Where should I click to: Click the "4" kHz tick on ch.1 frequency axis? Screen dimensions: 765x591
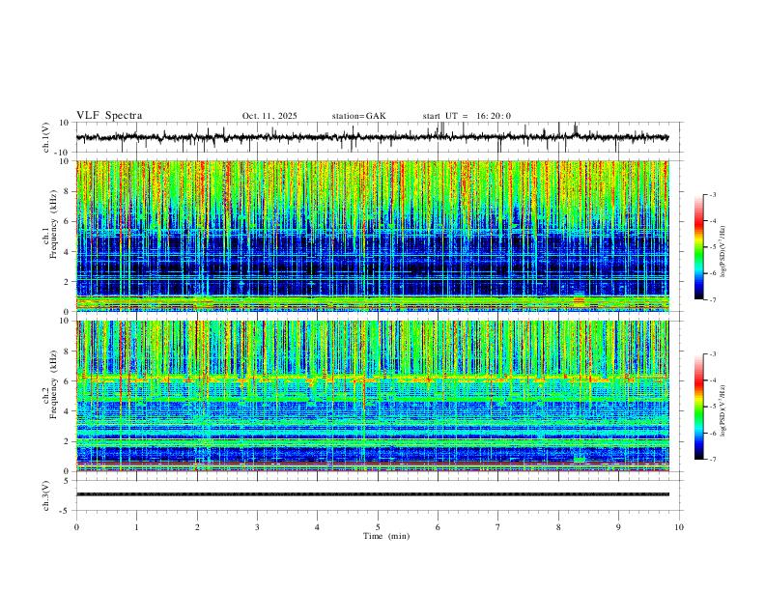pos(69,252)
